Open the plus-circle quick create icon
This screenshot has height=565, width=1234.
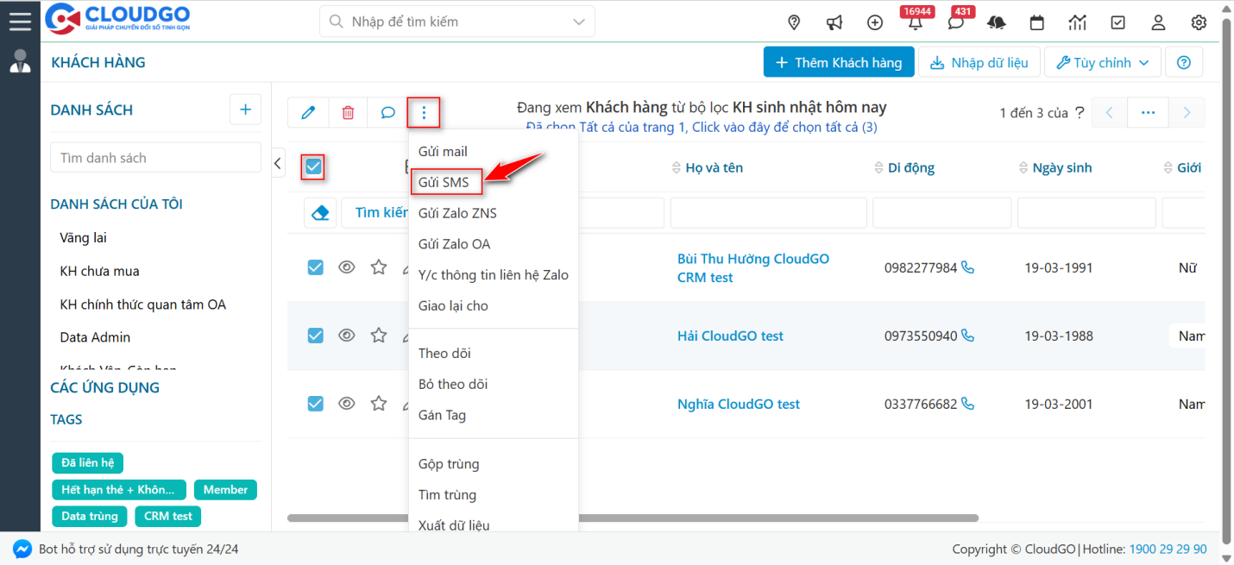click(874, 22)
